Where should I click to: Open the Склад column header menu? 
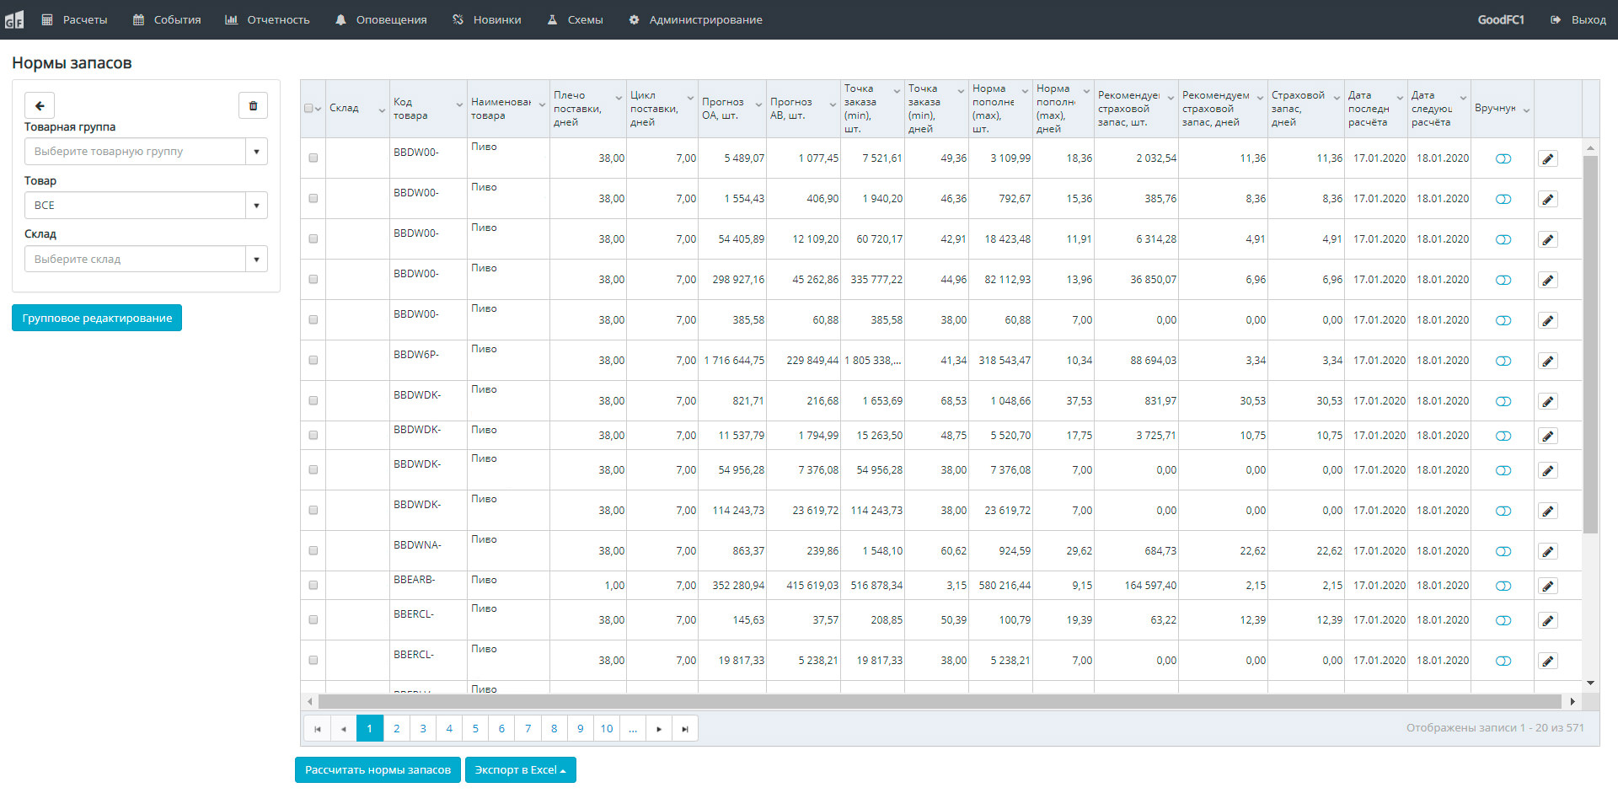pyautogui.click(x=381, y=109)
